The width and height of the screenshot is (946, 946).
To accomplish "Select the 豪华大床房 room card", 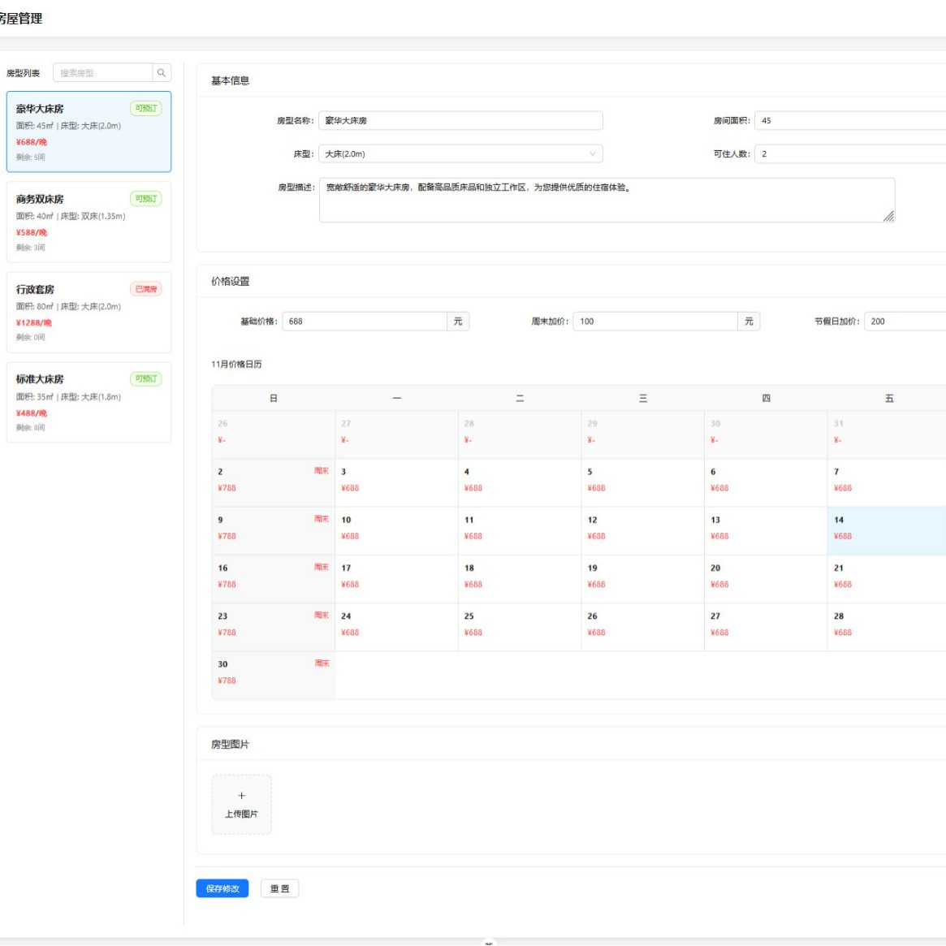I will pyautogui.click(x=89, y=132).
